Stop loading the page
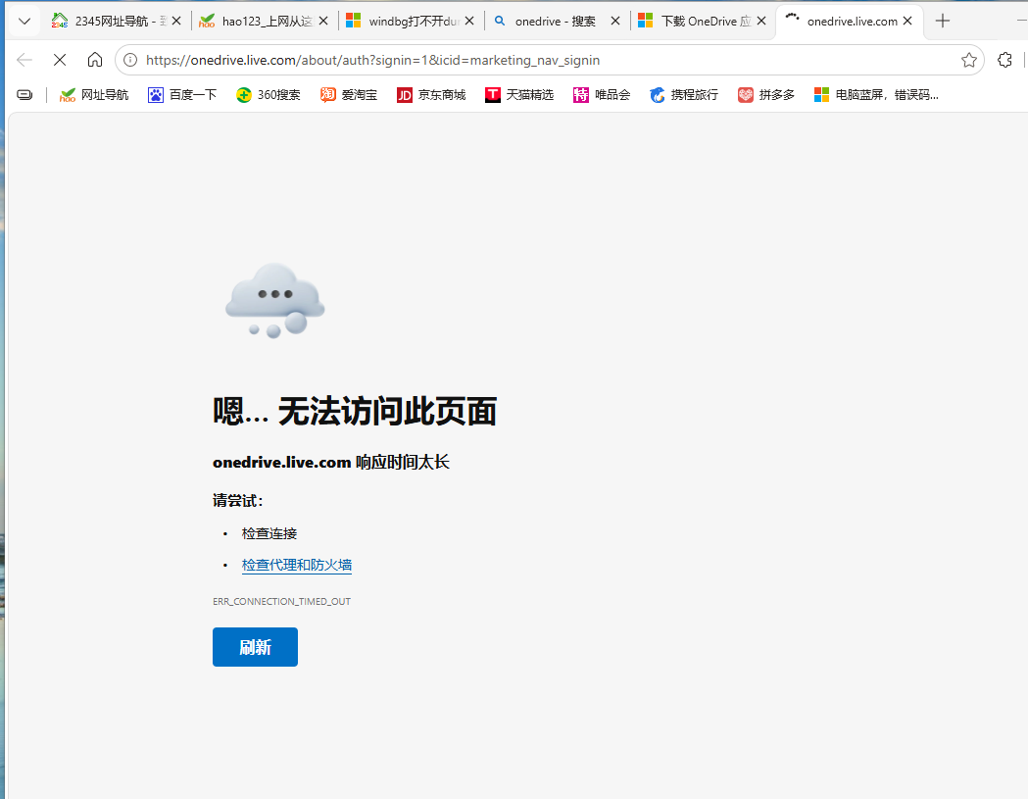The width and height of the screenshot is (1028, 799). click(60, 61)
